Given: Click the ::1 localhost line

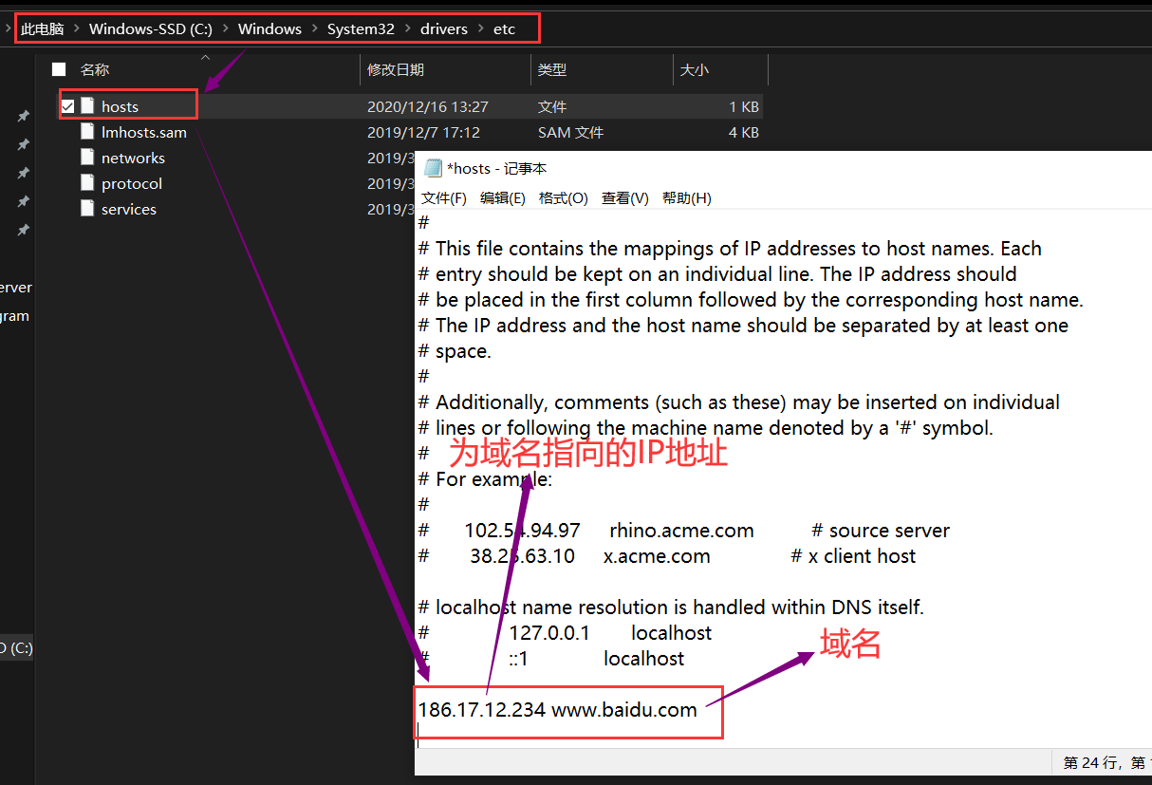Looking at the screenshot, I should coord(551,659).
